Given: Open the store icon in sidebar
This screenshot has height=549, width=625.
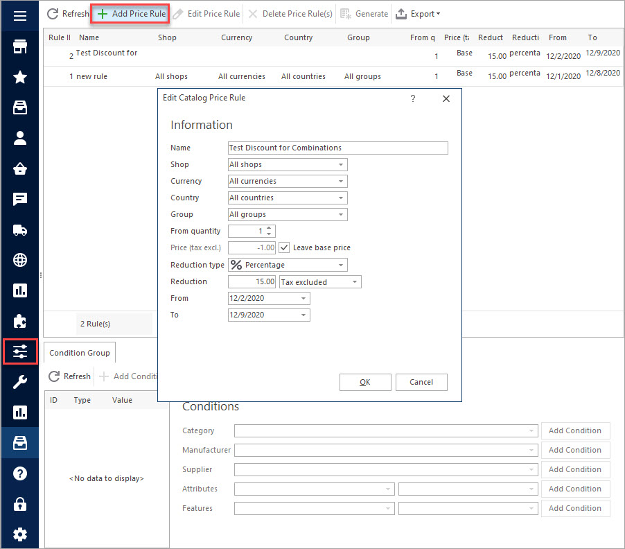Looking at the screenshot, I should 20,46.
